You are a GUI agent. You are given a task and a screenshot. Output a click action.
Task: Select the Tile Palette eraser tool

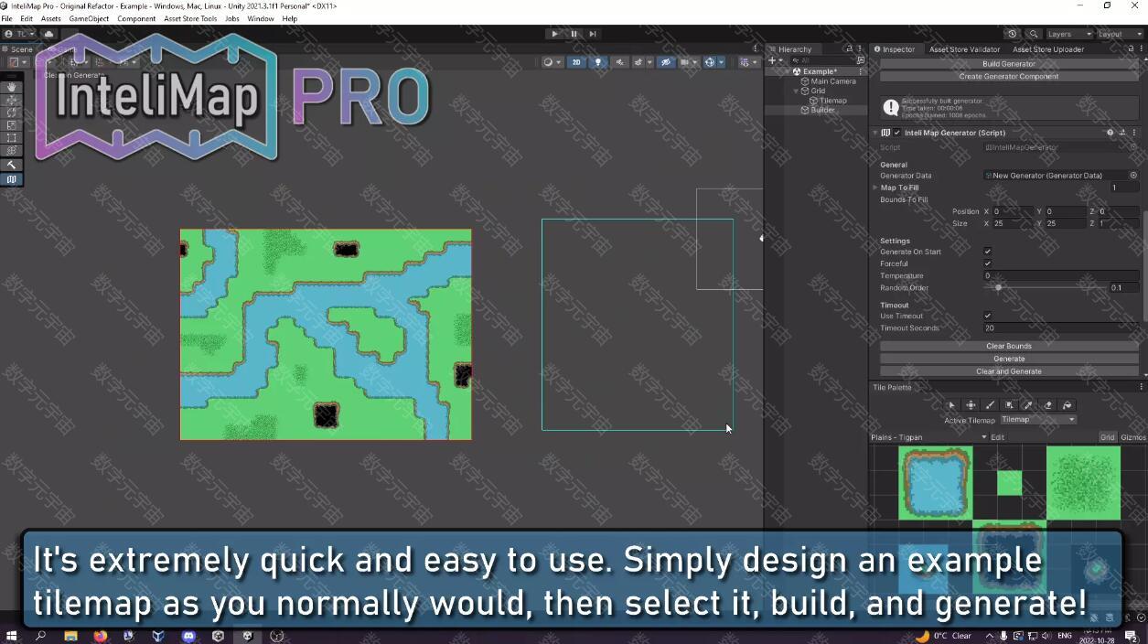click(x=1047, y=405)
